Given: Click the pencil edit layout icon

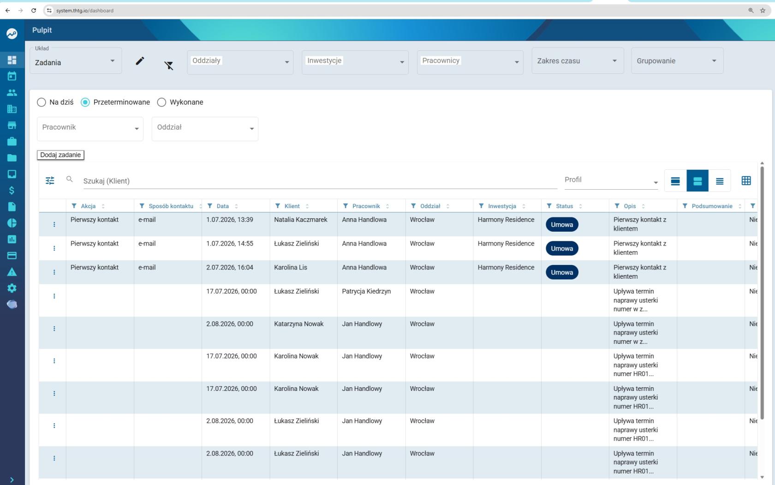Looking at the screenshot, I should 140,61.
